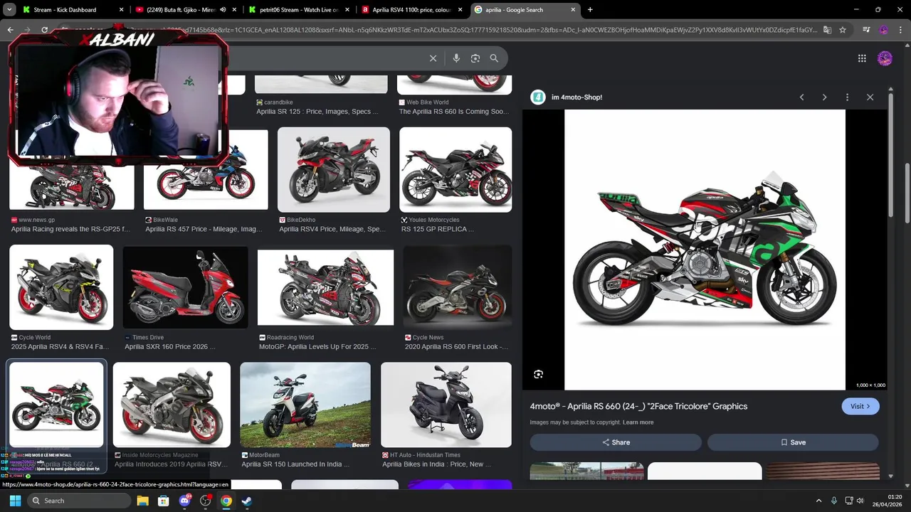Share the Aprilia RS 660 image
The height and width of the screenshot is (512, 911).
616,442
